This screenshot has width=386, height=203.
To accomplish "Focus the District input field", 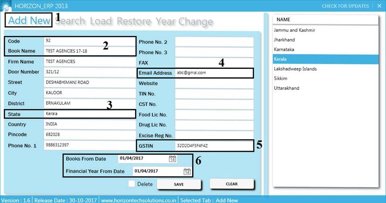I will (x=90, y=103).
